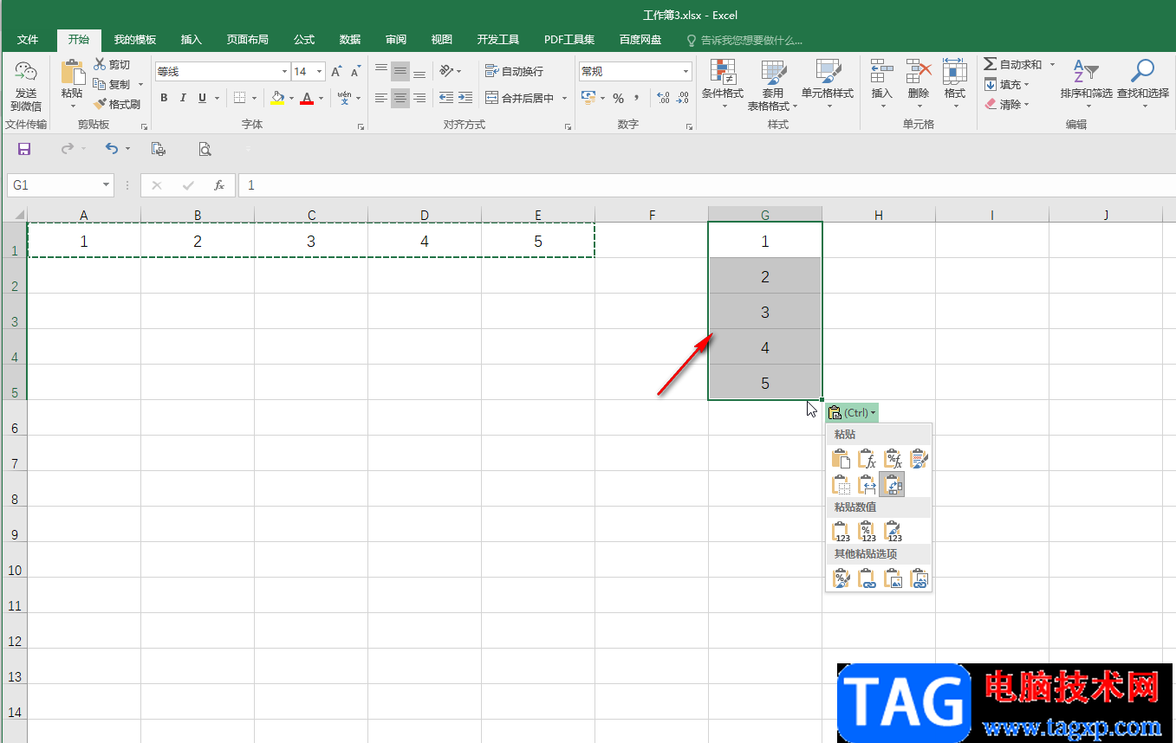1176x743 pixels.
Task: Click the Undo arrow button
Action: pos(111,149)
